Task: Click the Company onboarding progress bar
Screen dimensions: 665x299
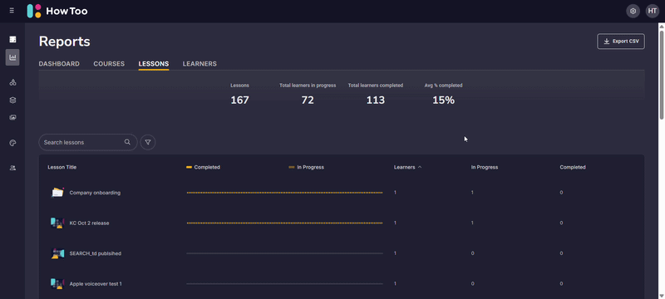Action: [x=284, y=193]
